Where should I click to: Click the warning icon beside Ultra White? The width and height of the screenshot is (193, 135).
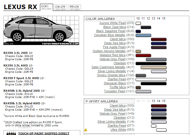tap(86, 130)
